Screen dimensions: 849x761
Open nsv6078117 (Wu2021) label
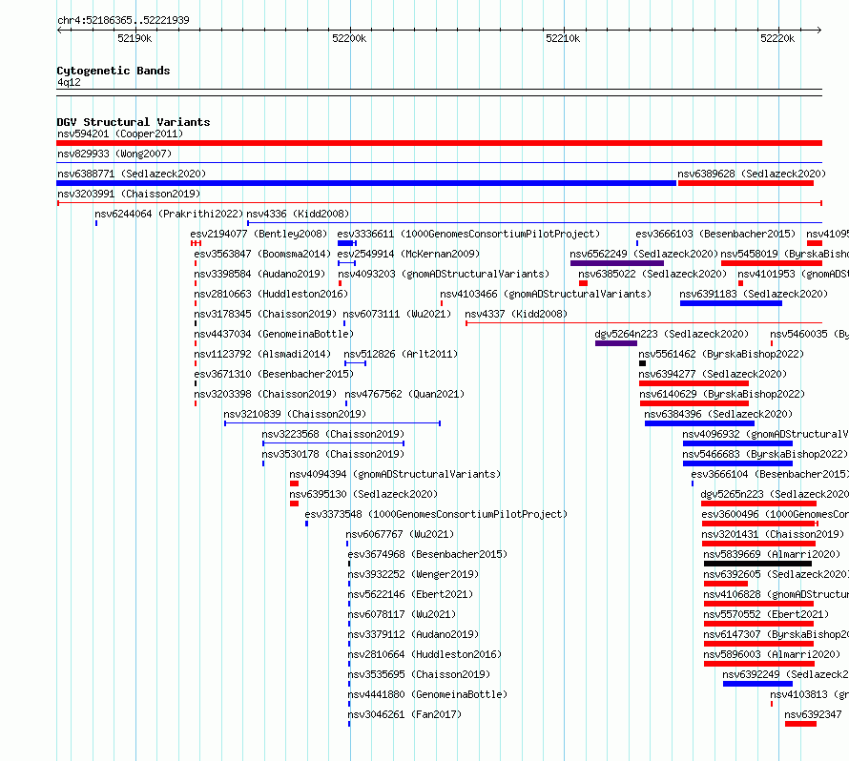pyautogui.click(x=402, y=614)
